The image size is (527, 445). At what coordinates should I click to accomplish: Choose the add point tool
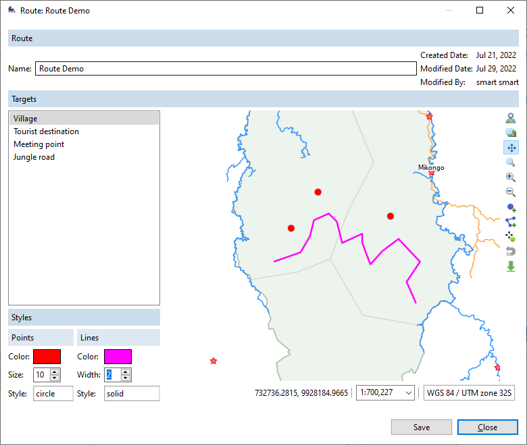[511, 208]
